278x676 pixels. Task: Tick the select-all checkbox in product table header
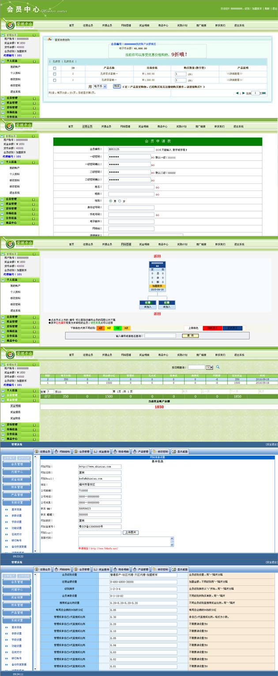tap(55, 68)
